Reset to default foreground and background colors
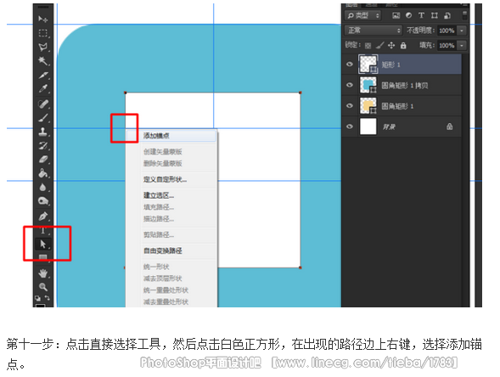The image size is (500, 377). click(38, 298)
